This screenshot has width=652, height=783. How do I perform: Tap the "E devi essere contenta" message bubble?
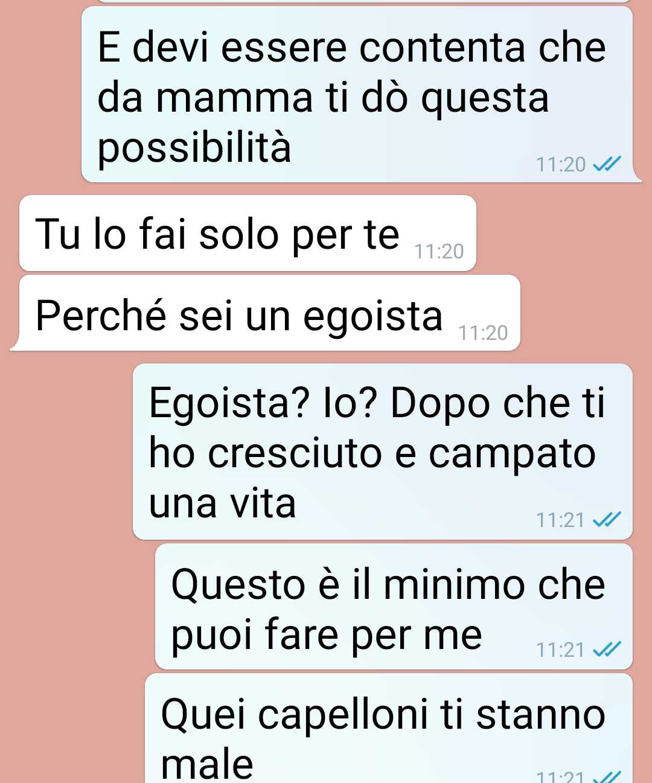[x=357, y=94]
